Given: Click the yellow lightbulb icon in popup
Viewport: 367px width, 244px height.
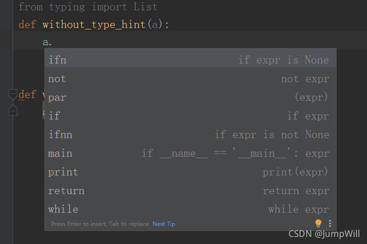Looking at the screenshot, I should (x=318, y=223).
